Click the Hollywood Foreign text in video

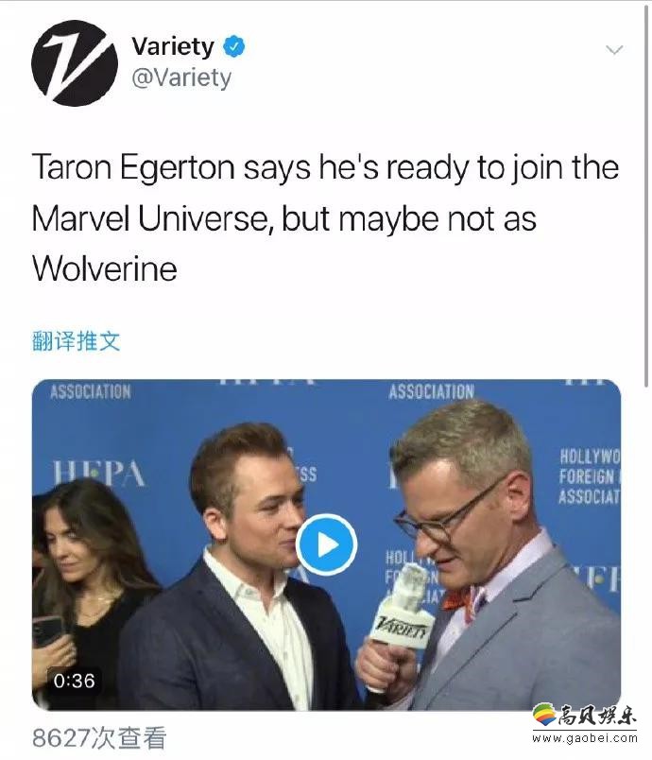pos(589,476)
